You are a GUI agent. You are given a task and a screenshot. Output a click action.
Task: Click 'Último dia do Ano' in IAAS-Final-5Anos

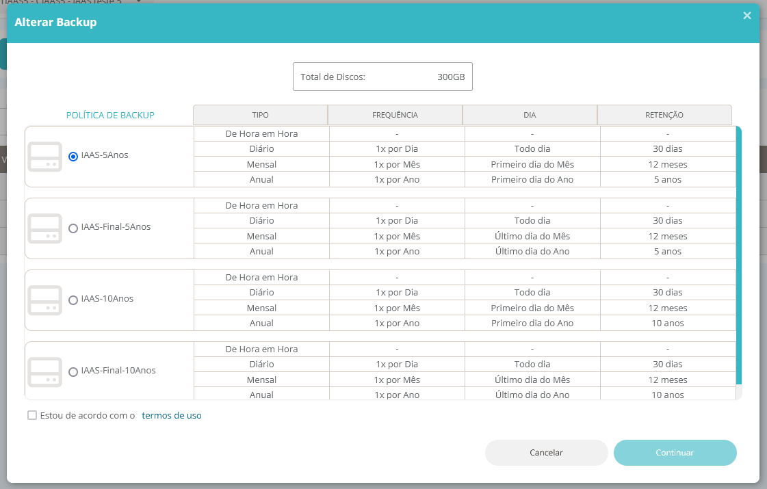[532, 252]
